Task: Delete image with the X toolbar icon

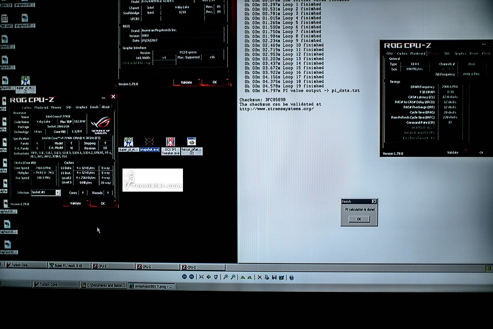Action: pyautogui.click(x=260, y=277)
